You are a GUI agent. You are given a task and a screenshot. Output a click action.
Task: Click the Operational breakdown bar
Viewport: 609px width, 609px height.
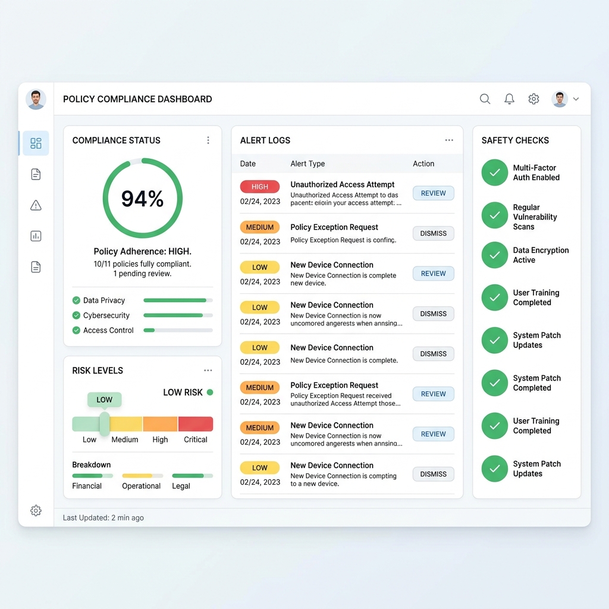[143, 476]
